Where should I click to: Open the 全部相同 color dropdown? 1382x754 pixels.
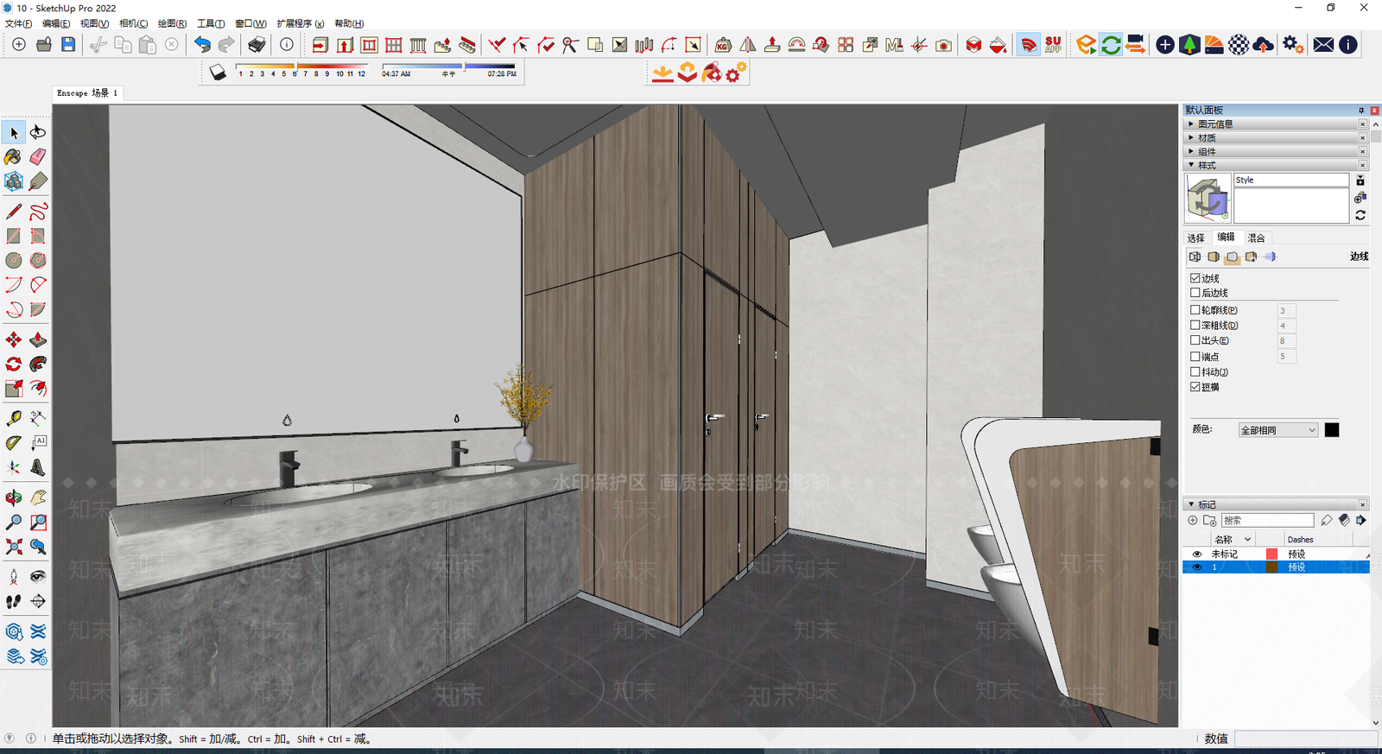(1278, 430)
